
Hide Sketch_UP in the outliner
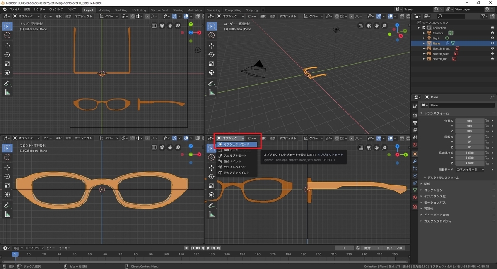tap(492, 59)
